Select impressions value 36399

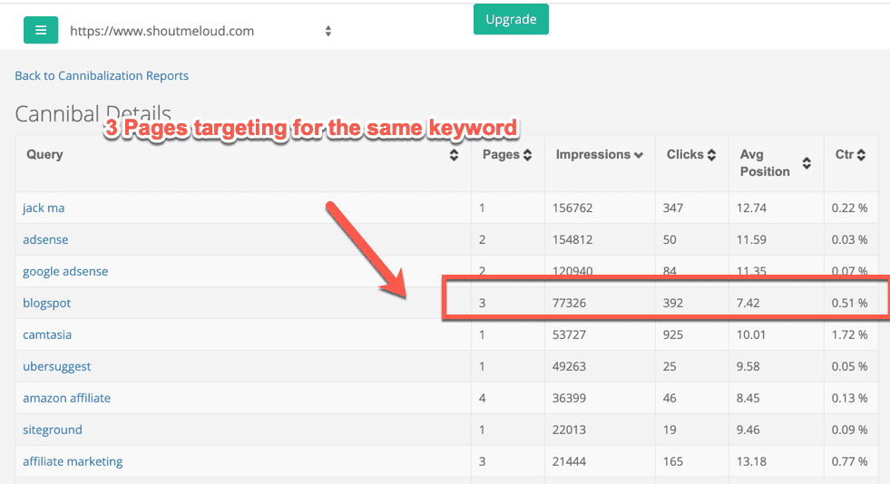(x=570, y=399)
